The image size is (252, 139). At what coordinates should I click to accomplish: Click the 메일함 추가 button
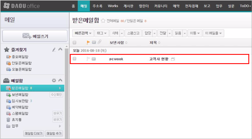coord(54,133)
